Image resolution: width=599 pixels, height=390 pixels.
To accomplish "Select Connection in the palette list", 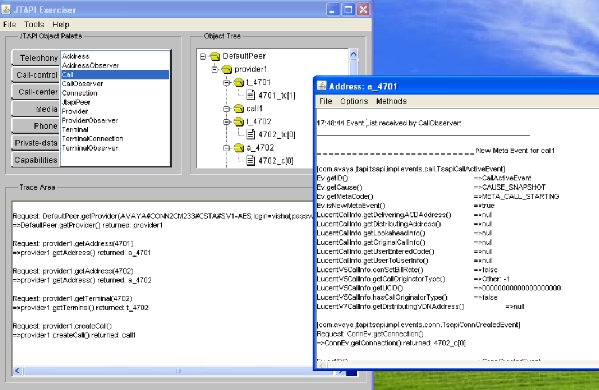I will pos(115,93).
